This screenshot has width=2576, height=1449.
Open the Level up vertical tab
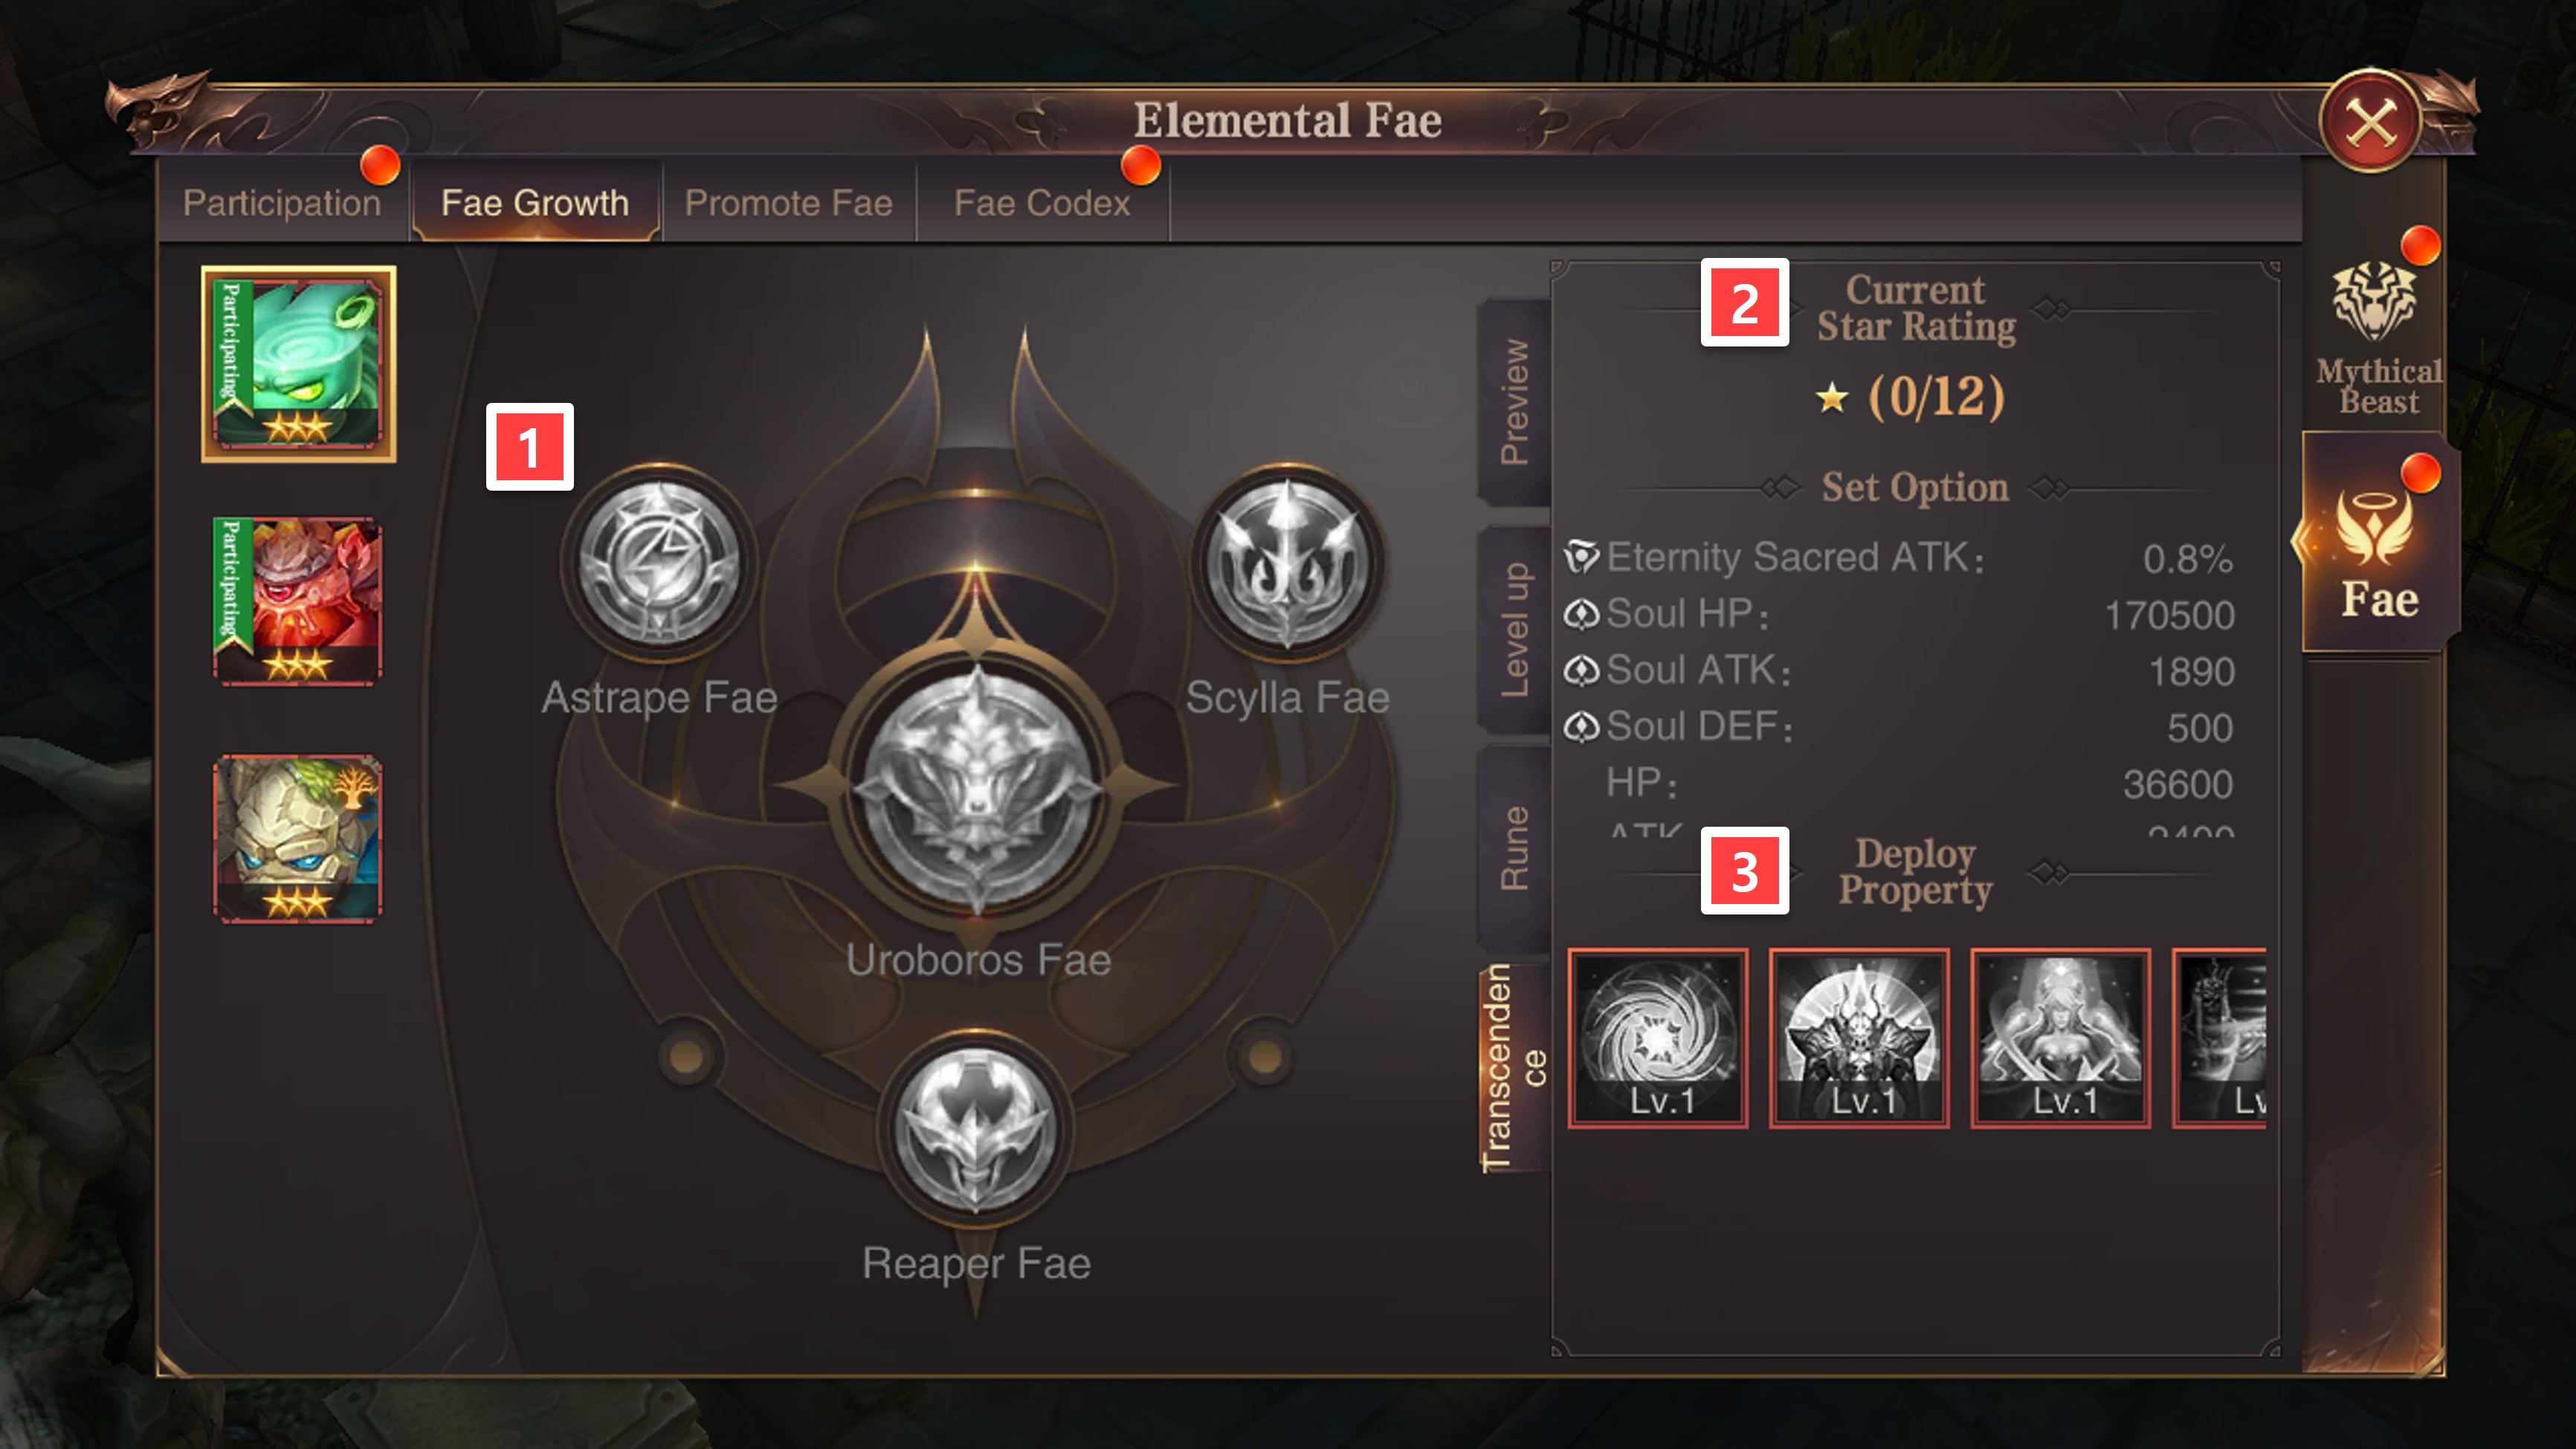coord(1514,629)
